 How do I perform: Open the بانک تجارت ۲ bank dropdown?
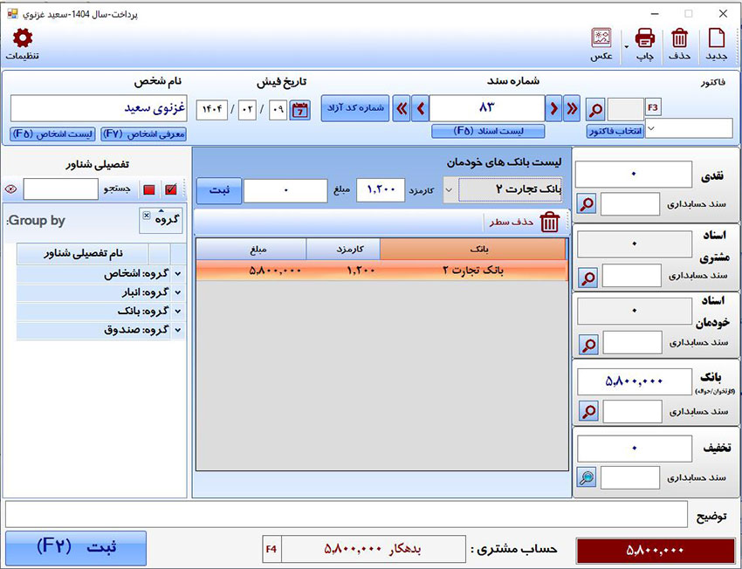point(449,190)
